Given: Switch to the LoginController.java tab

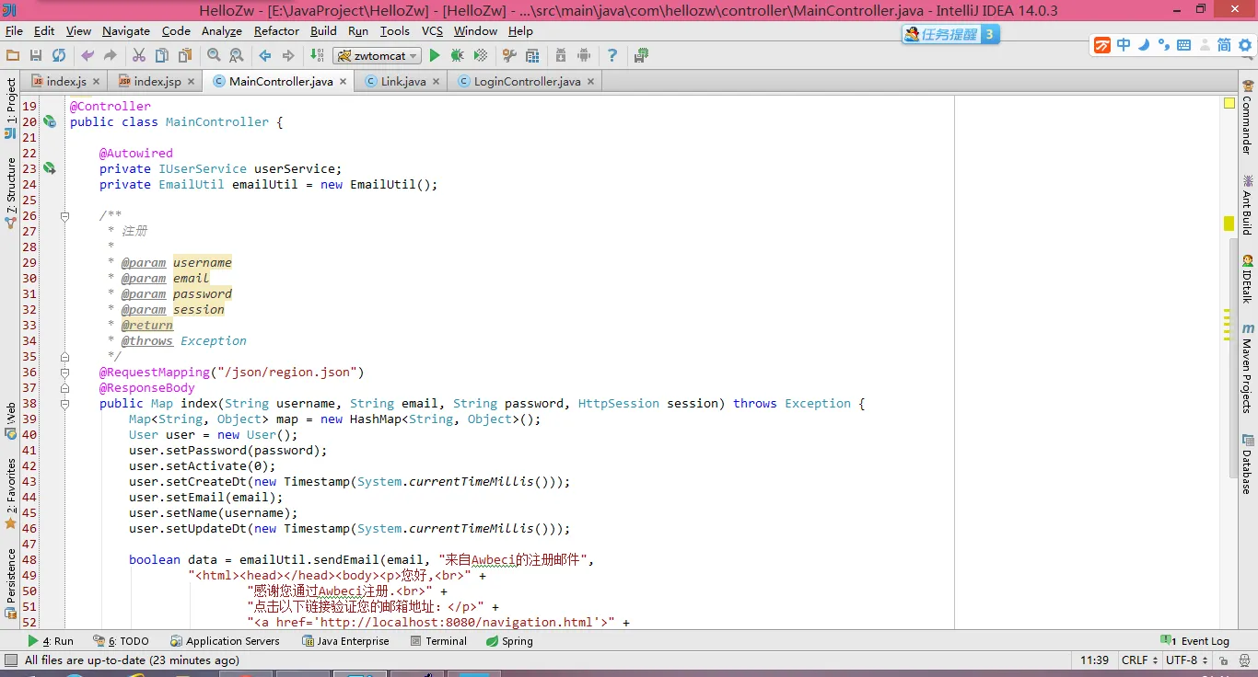Looking at the screenshot, I should (x=527, y=82).
